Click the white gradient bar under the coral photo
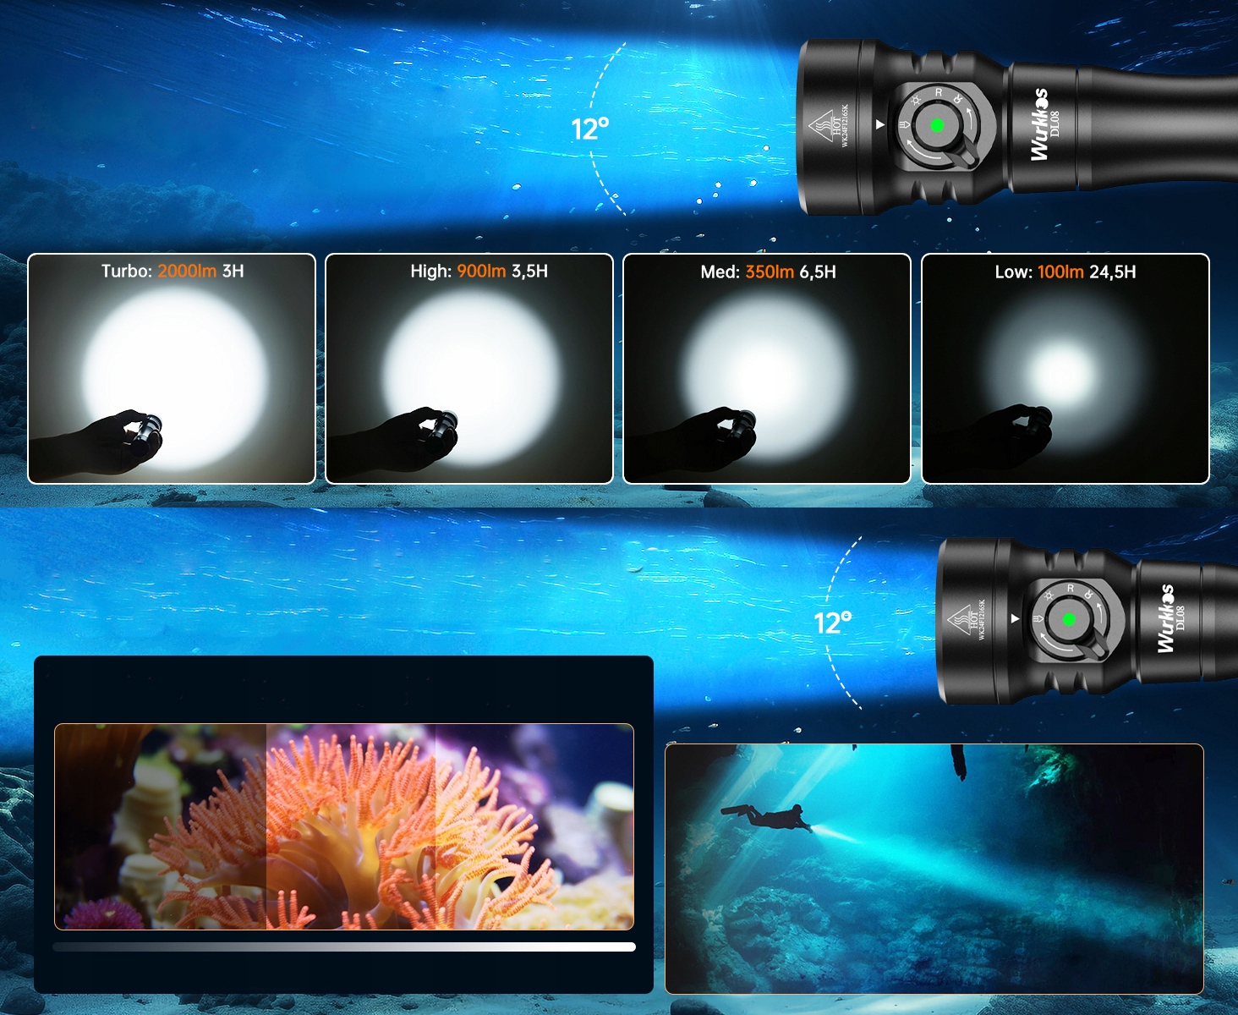Image resolution: width=1238 pixels, height=1015 pixels. click(x=344, y=947)
